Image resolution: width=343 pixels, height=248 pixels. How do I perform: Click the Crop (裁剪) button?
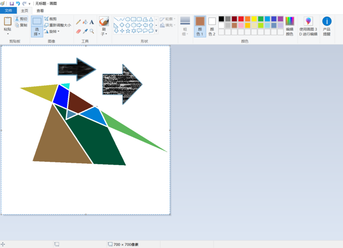click(x=50, y=19)
